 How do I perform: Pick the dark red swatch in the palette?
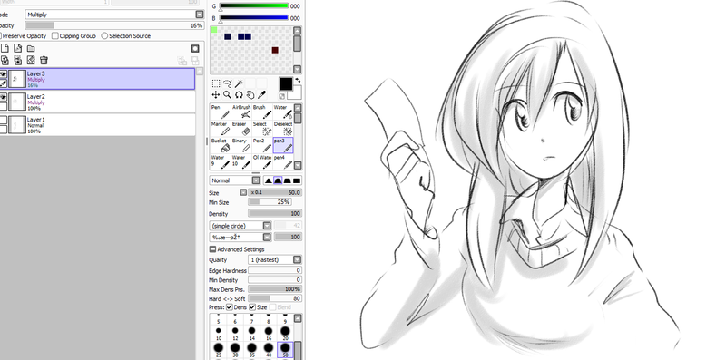click(x=275, y=50)
